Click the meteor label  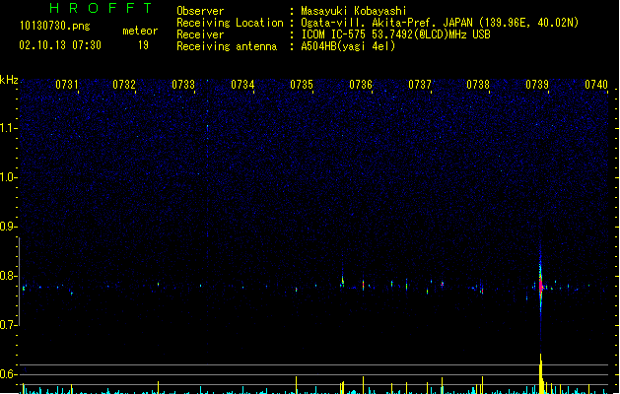pyautogui.click(x=140, y=31)
